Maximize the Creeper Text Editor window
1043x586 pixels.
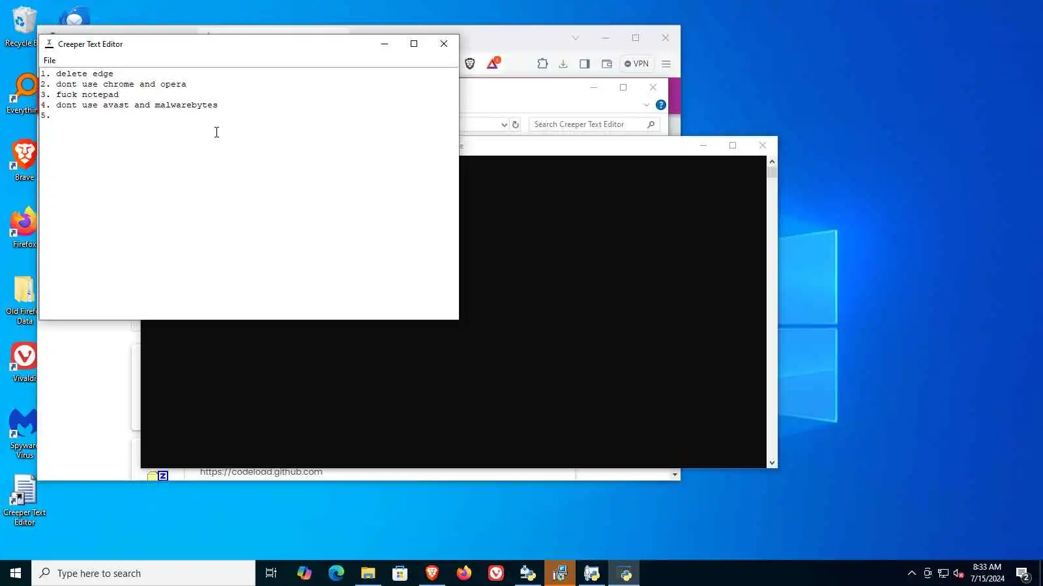point(414,44)
